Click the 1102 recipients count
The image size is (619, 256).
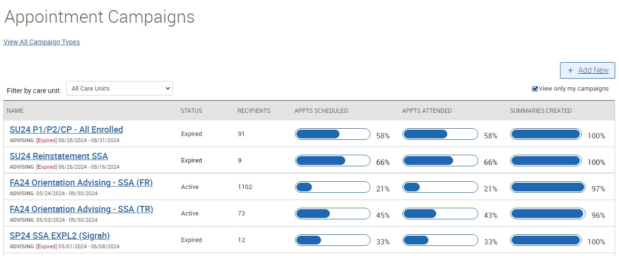(x=245, y=187)
